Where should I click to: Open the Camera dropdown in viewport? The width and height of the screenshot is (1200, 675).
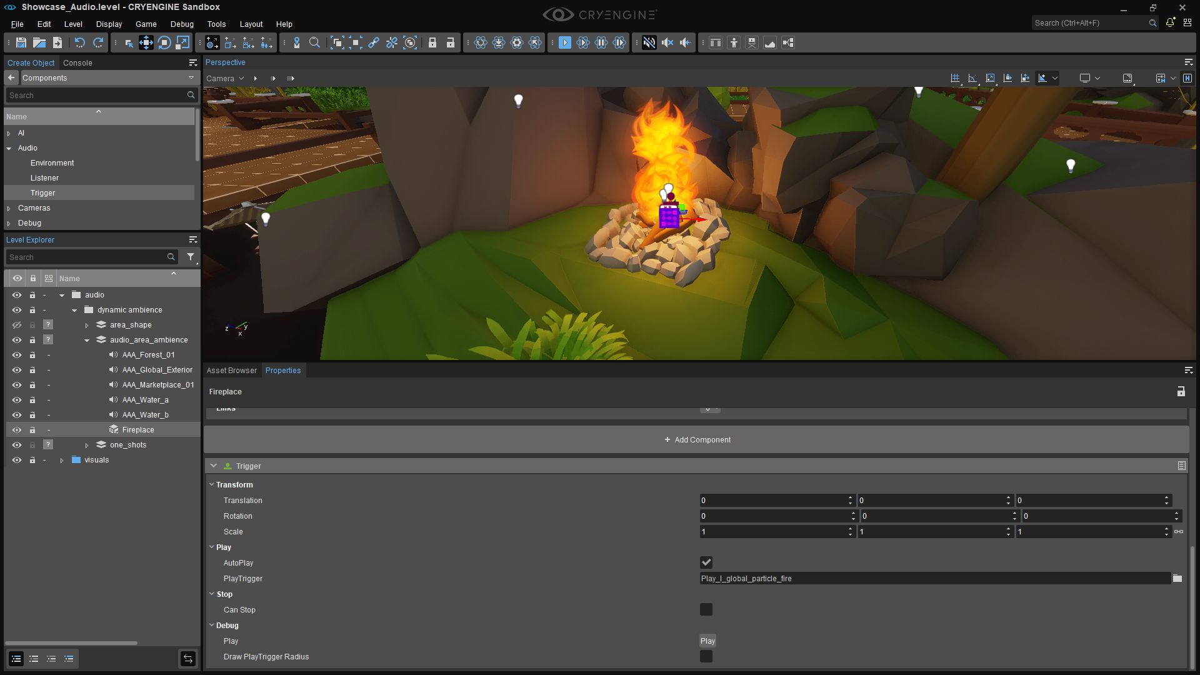point(225,78)
